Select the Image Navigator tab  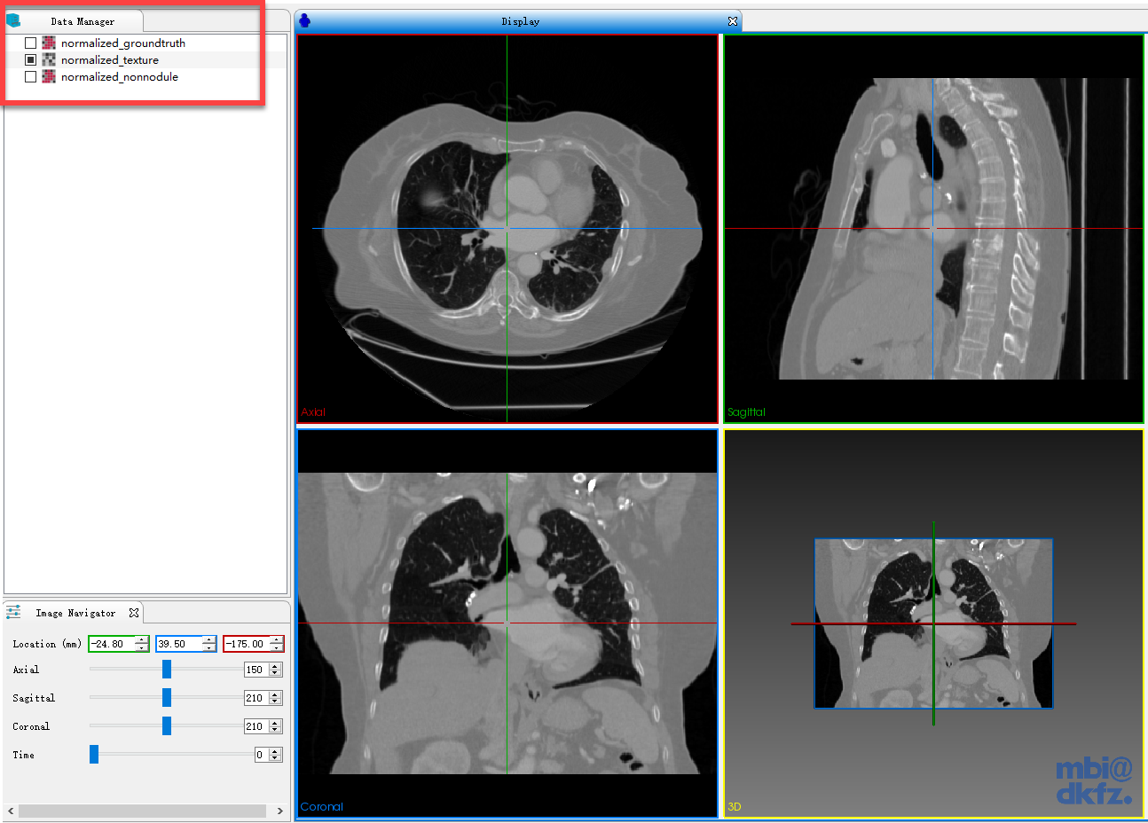[x=75, y=613]
